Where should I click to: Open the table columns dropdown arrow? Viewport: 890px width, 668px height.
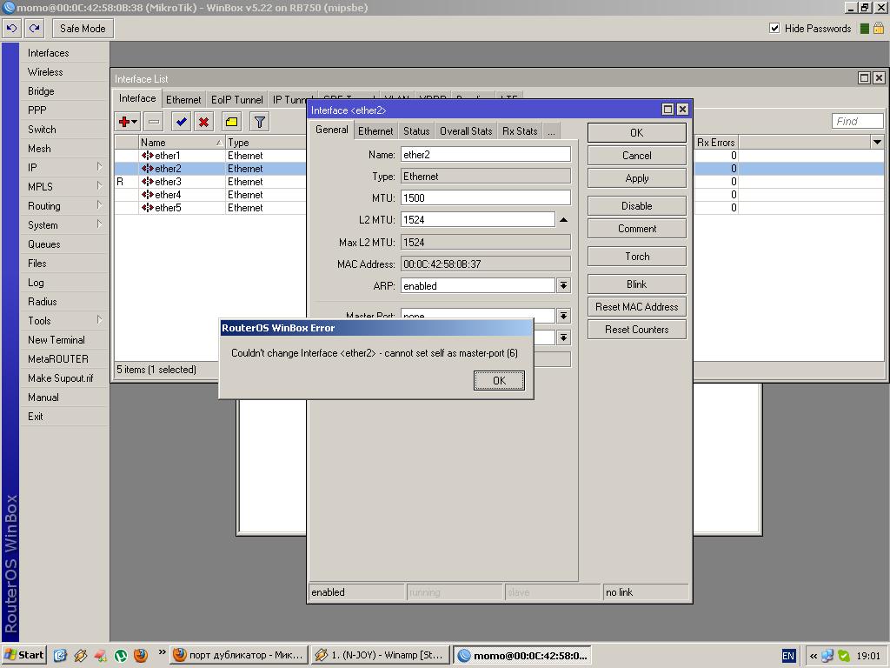pos(876,142)
